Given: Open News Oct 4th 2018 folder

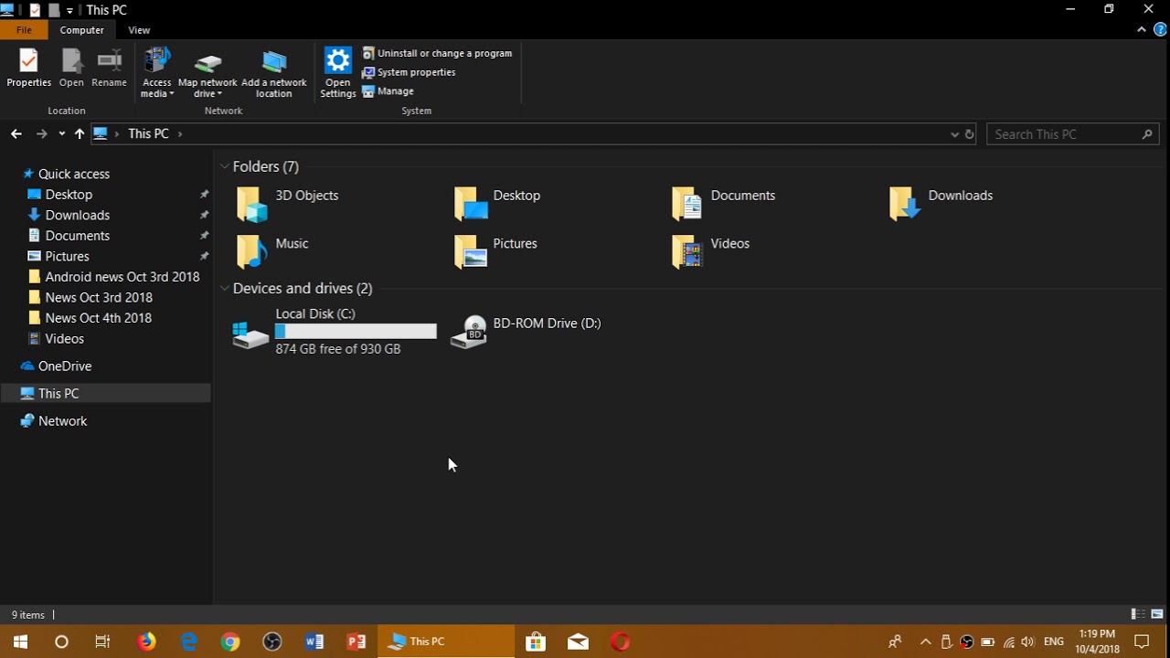Looking at the screenshot, I should coord(90,318).
